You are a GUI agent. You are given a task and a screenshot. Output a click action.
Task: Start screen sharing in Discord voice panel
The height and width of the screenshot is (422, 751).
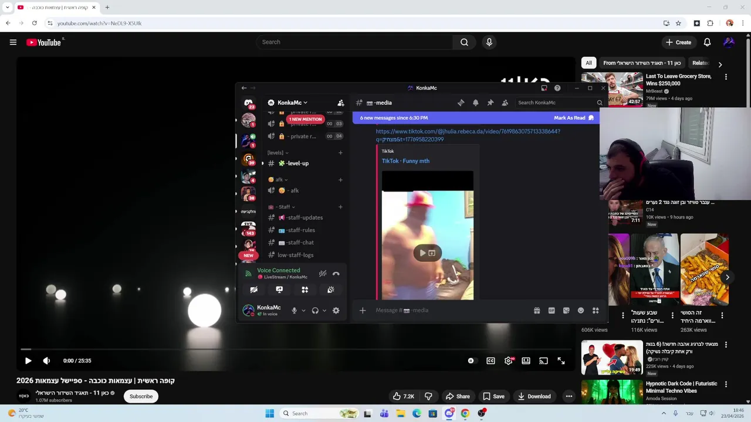pyautogui.click(x=279, y=290)
